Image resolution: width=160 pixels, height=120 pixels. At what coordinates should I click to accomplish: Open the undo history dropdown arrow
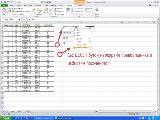[10, 2]
